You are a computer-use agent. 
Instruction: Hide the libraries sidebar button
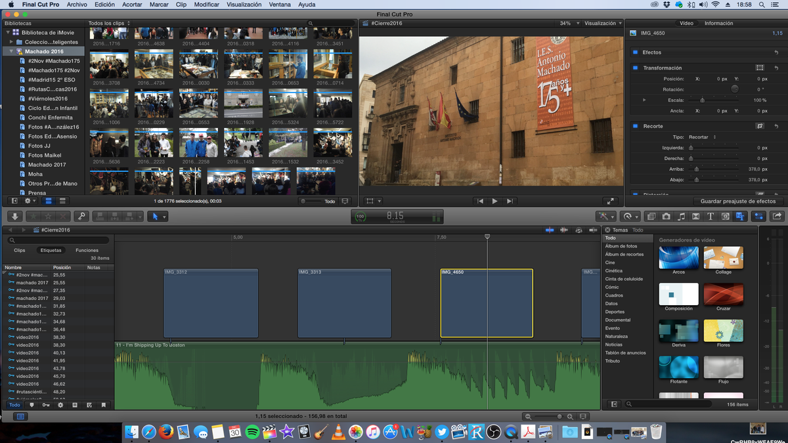(14, 201)
